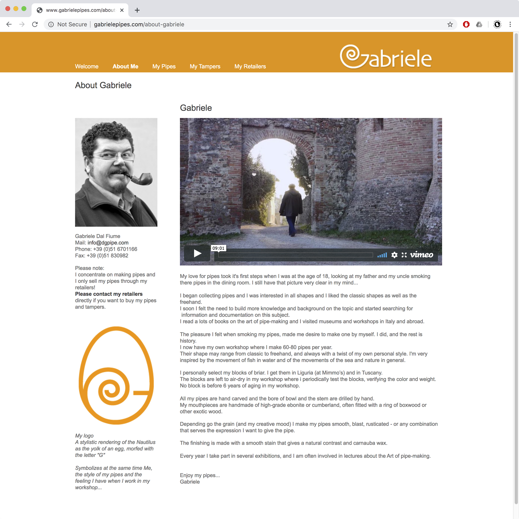This screenshot has height=519, width=519.
Task: Enter fullscreen video mode
Action: coord(404,255)
